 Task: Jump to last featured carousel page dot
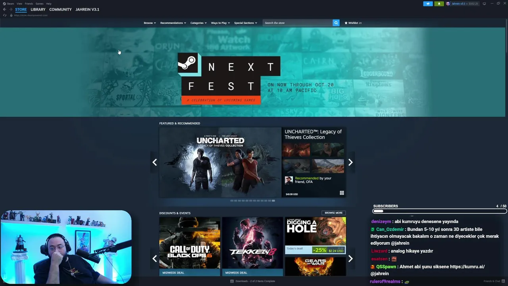click(x=273, y=201)
